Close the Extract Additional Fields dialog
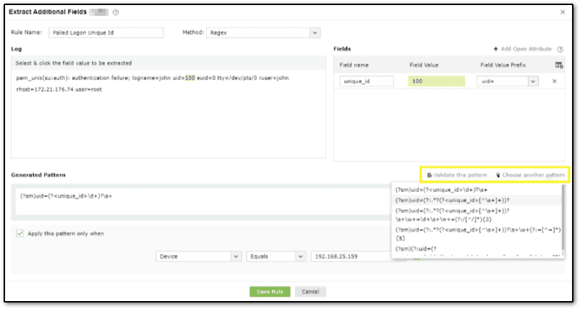This screenshot has height=309, width=580. pos(562,12)
